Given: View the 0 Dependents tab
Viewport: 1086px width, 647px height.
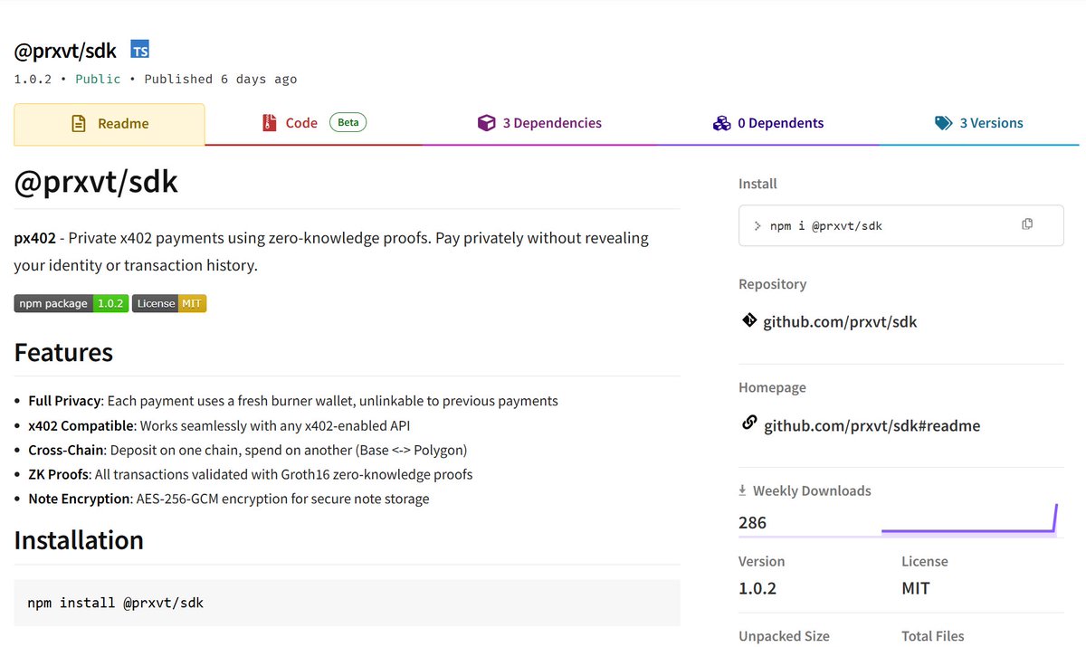Looking at the screenshot, I should point(767,123).
